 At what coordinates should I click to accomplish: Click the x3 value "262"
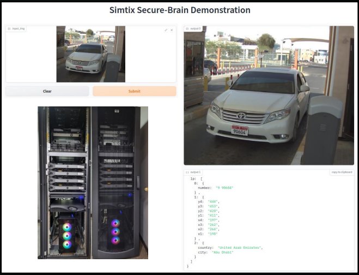pyautogui.click(x=213, y=225)
